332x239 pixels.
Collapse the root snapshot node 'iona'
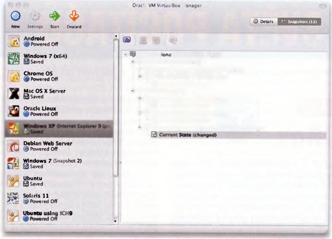(125, 55)
